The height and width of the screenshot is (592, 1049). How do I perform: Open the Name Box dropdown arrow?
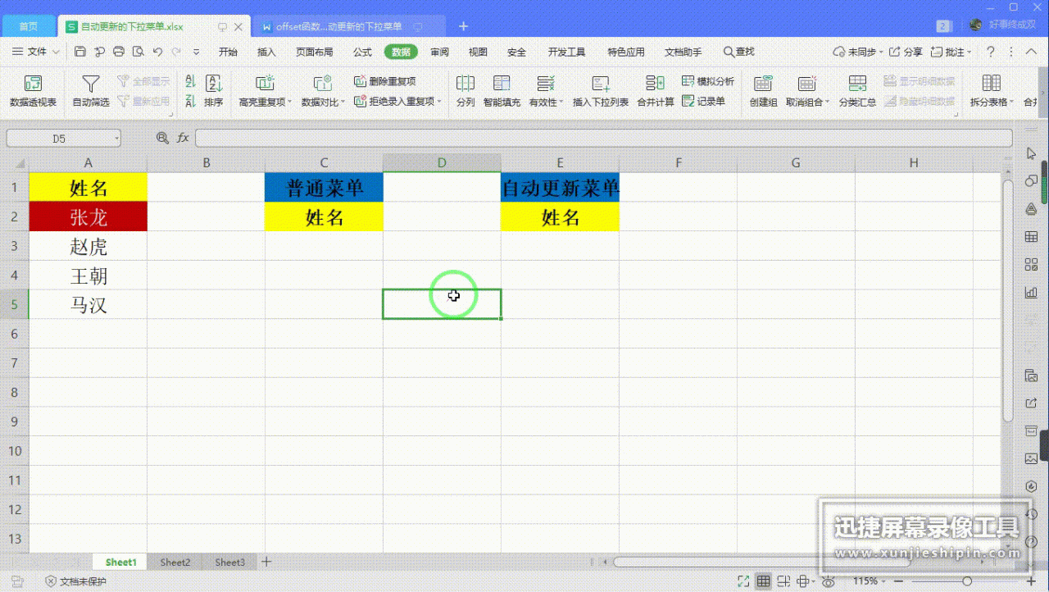(117, 139)
